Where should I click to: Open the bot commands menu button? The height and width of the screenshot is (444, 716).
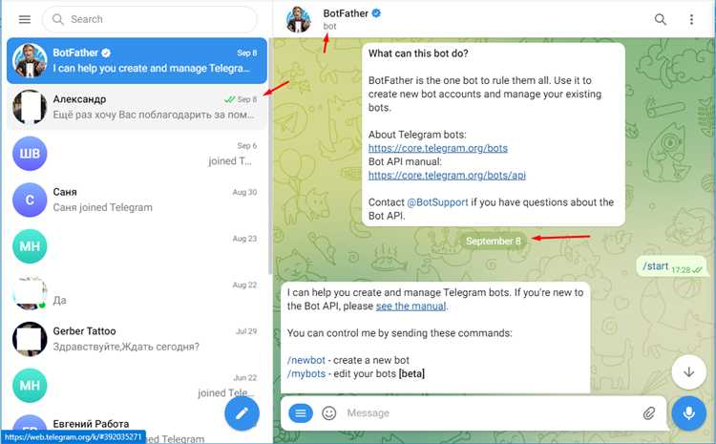tap(301, 412)
